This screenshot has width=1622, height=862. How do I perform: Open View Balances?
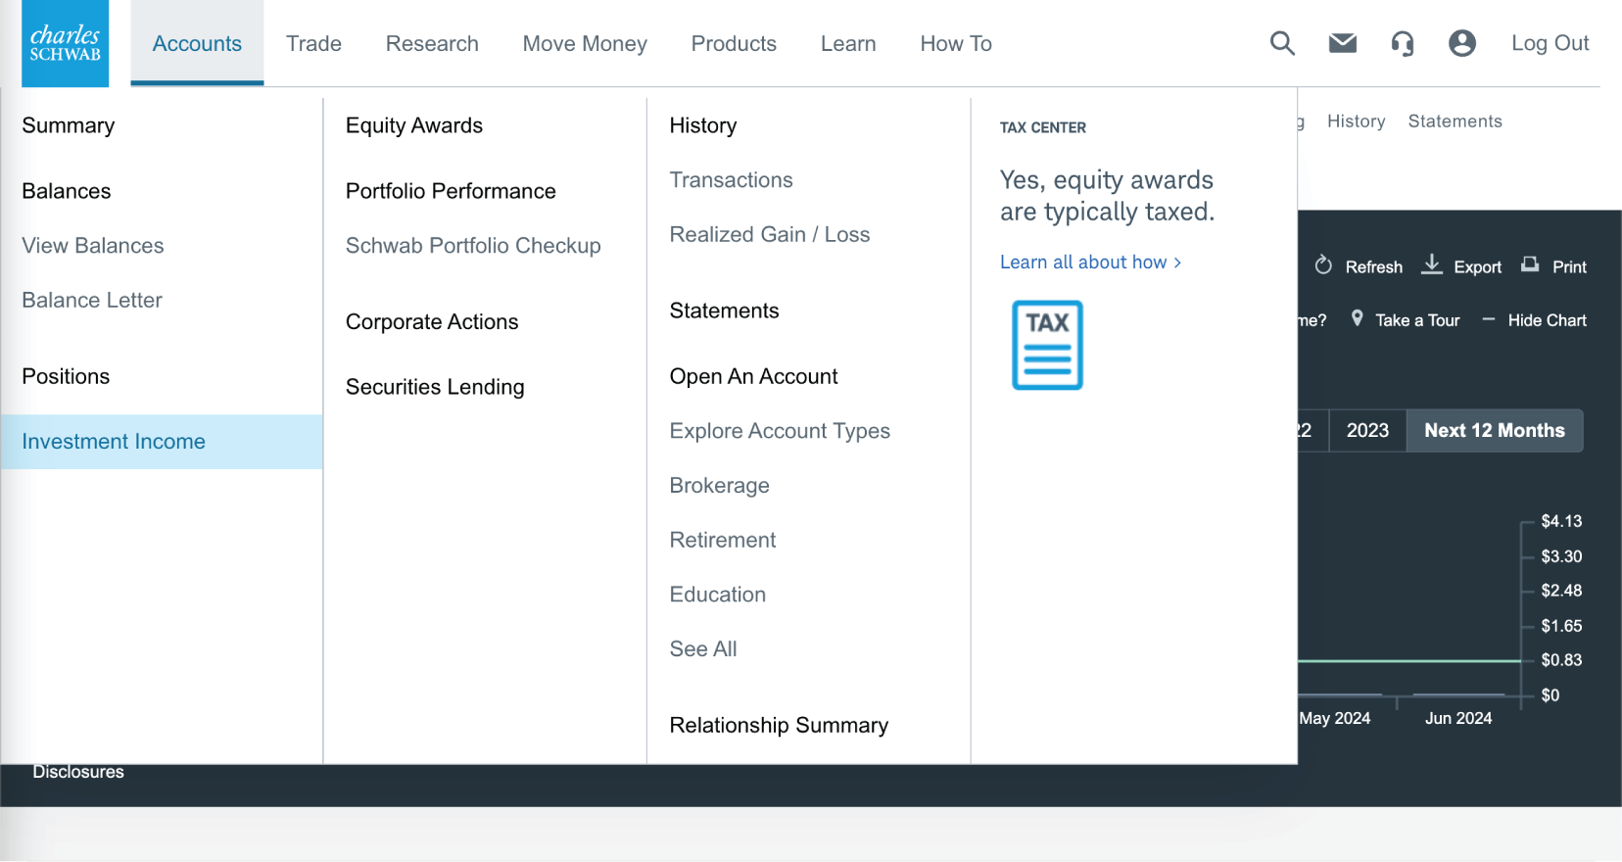(93, 246)
